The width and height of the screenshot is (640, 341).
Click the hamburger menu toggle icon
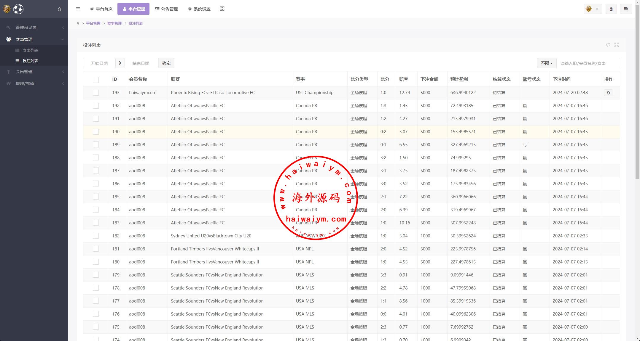pos(78,9)
